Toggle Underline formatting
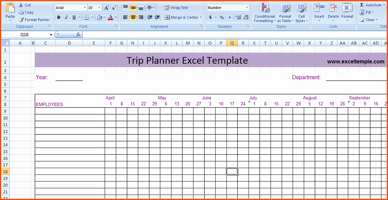 click(x=74, y=17)
